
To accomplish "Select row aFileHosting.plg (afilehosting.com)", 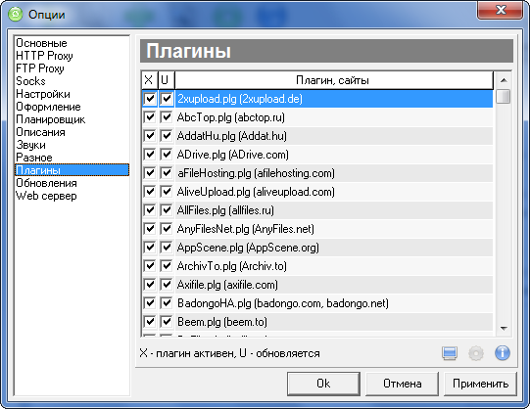I will click(334, 173).
